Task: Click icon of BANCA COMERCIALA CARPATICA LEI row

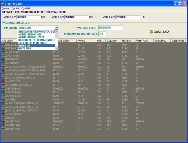Action: (3, 103)
